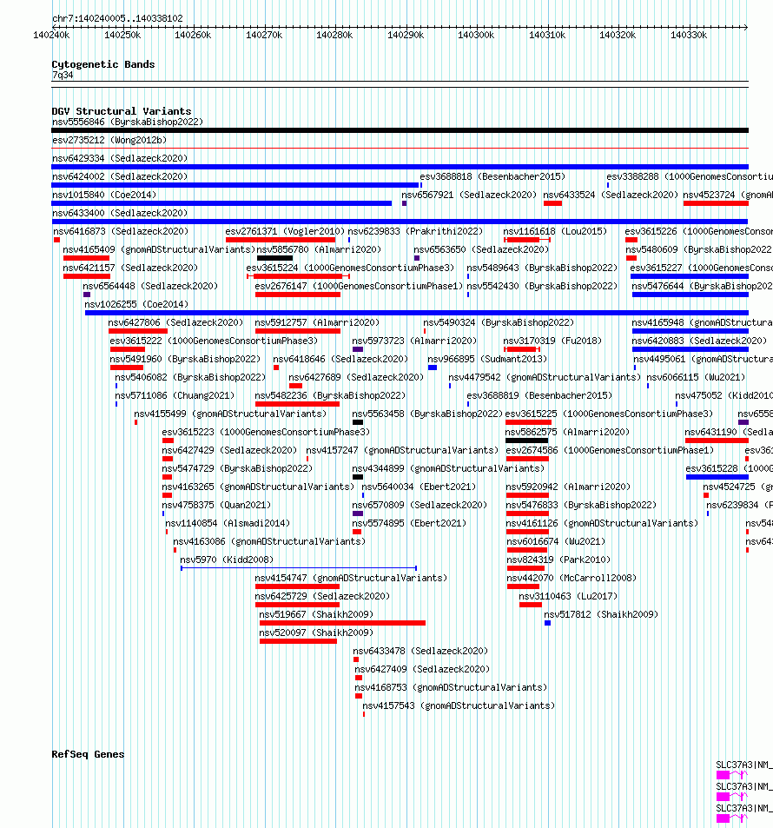Open esv2674586 (1000GenomesConsortiumPhase1) entry
This screenshot has height=828, width=773.
610,450
